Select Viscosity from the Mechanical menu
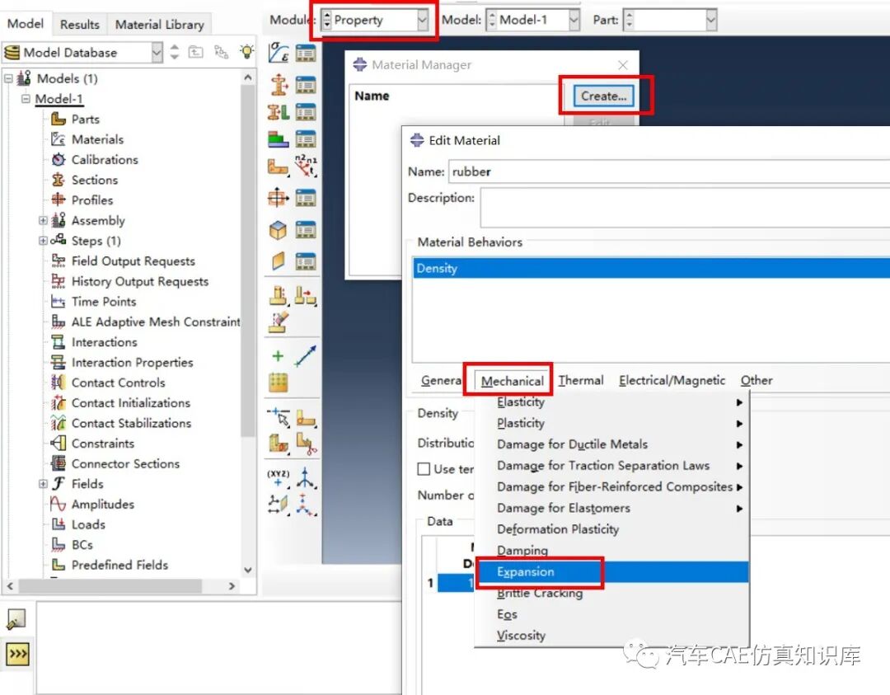Screen dimensions: 890x695 (611, 636)
